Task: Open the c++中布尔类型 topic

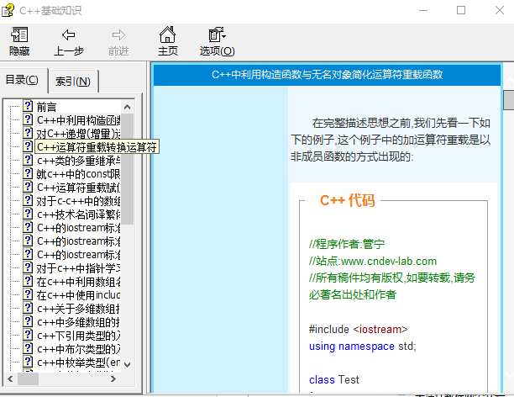Action: (79, 349)
